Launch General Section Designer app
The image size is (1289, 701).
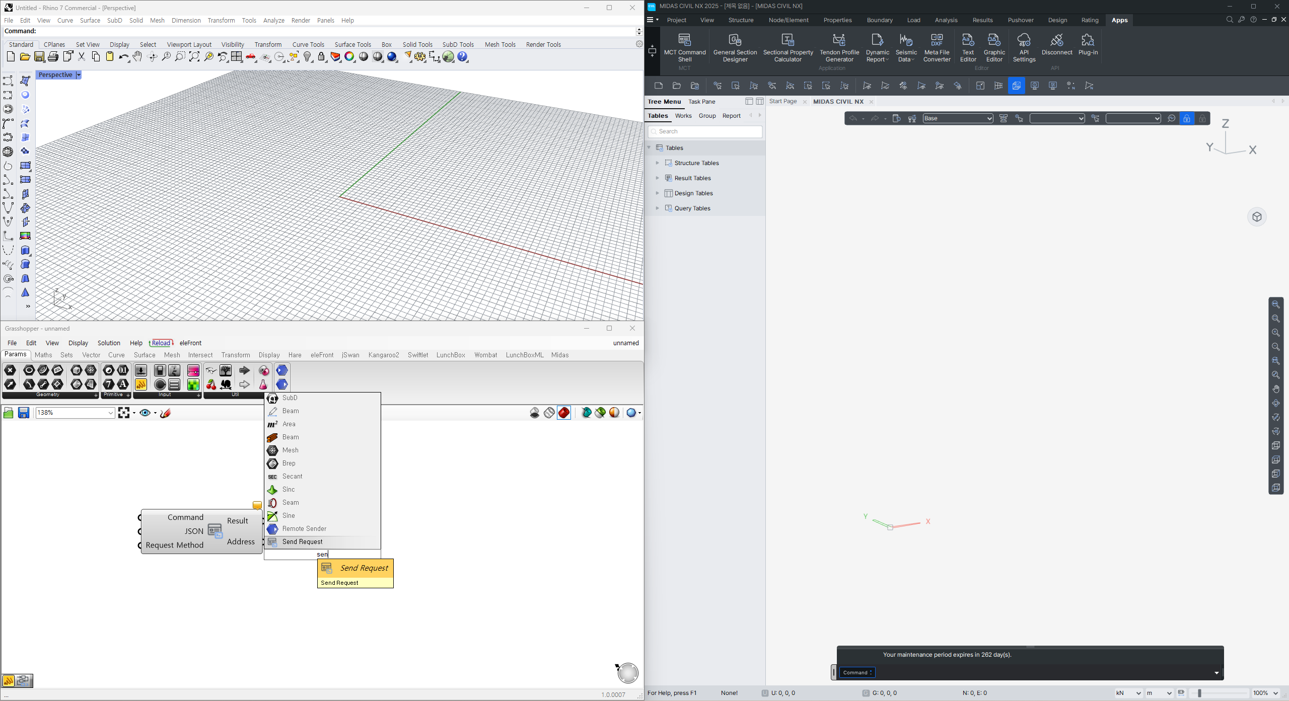coord(735,47)
